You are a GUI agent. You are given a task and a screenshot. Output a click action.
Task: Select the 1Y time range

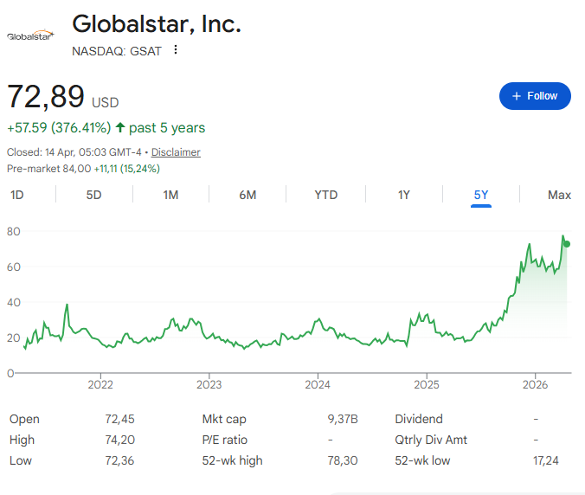pyautogui.click(x=403, y=195)
